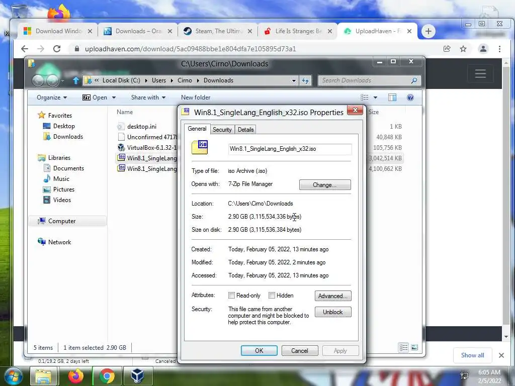Click Show all downloads link
This screenshot has height=386, width=515.
tap(473, 355)
